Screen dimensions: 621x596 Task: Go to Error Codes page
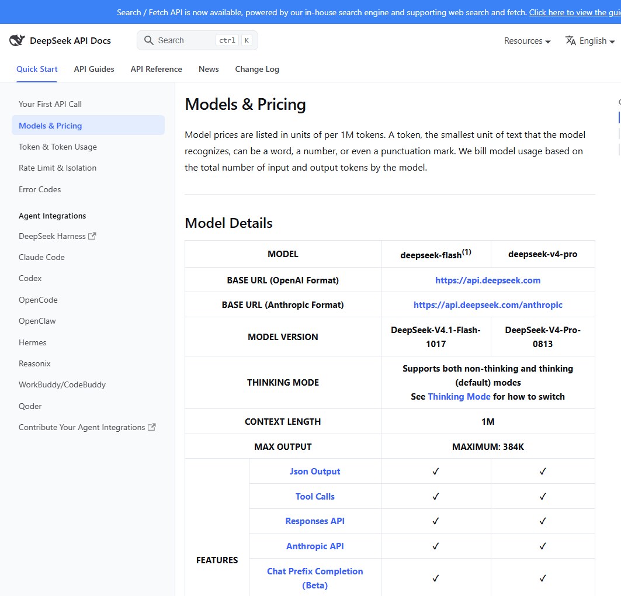click(40, 189)
